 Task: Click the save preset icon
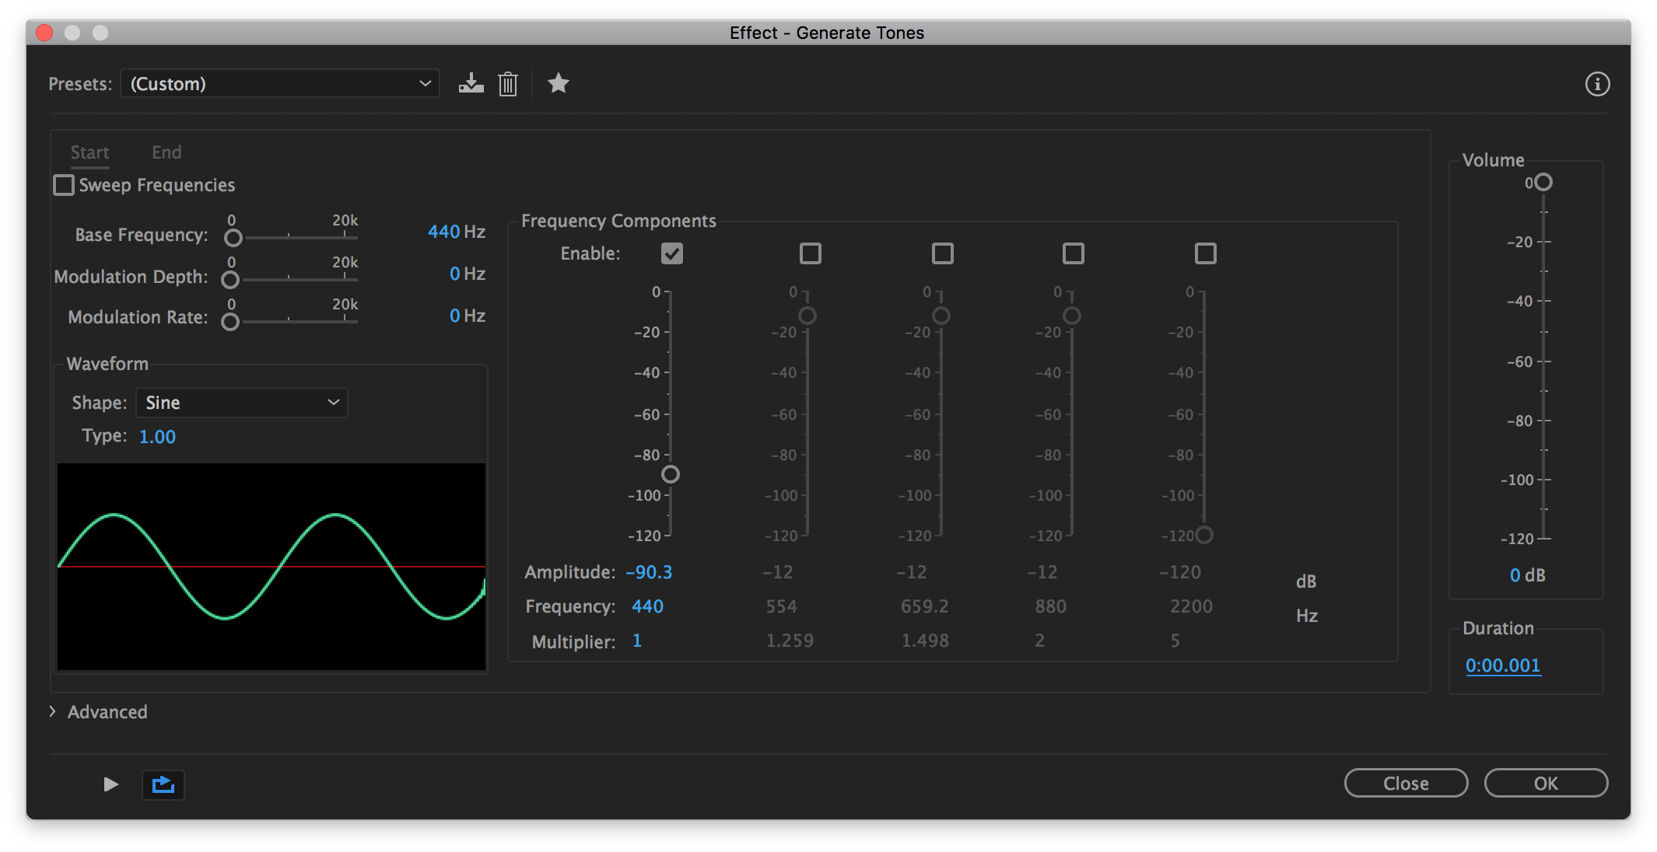coord(470,82)
